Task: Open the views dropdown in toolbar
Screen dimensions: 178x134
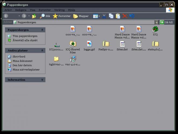Action: [x=96, y=16]
